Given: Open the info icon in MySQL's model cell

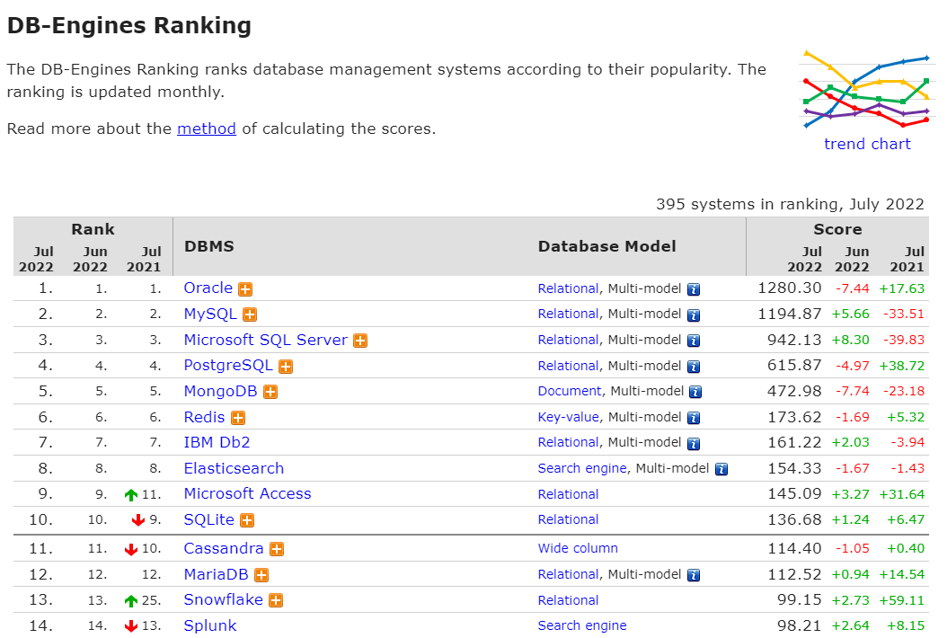Looking at the screenshot, I should point(694,315).
